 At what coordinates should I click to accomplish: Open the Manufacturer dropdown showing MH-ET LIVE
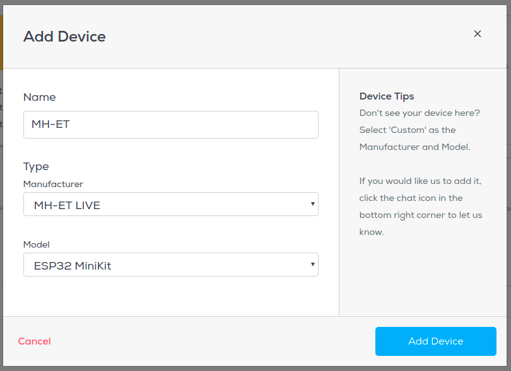[171, 204]
